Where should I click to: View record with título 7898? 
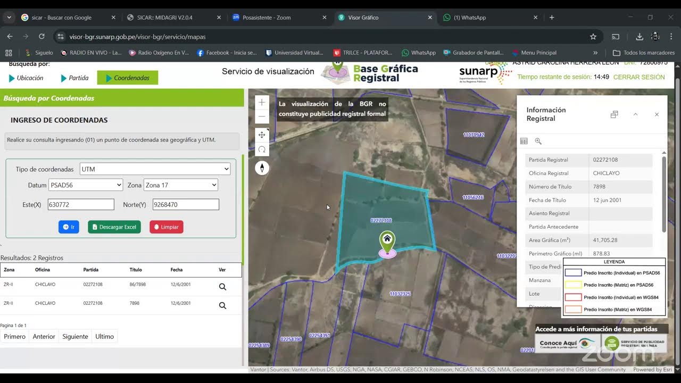pyautogui.click(x=222, y=305)
